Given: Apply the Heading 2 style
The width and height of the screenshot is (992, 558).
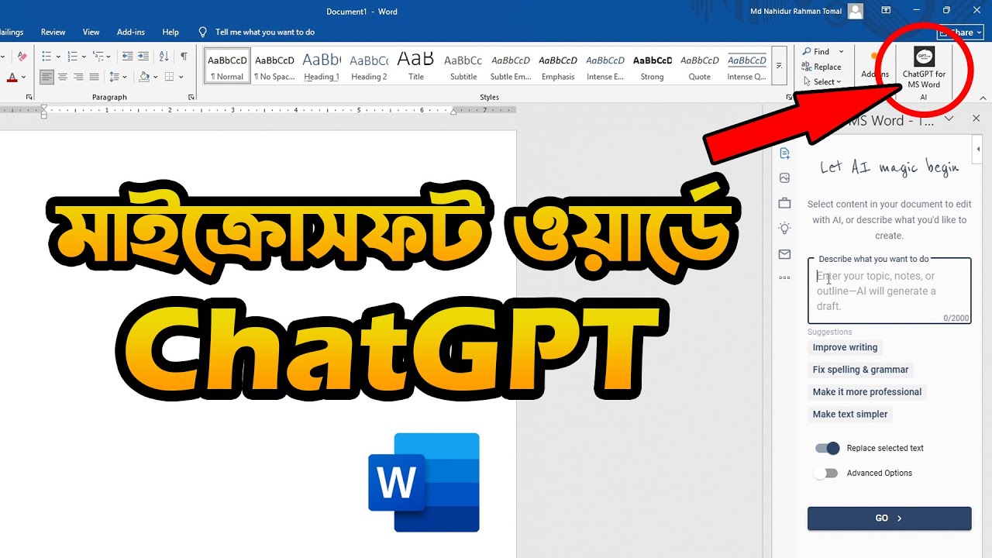Looking at the screenshot, I should 369,66.
